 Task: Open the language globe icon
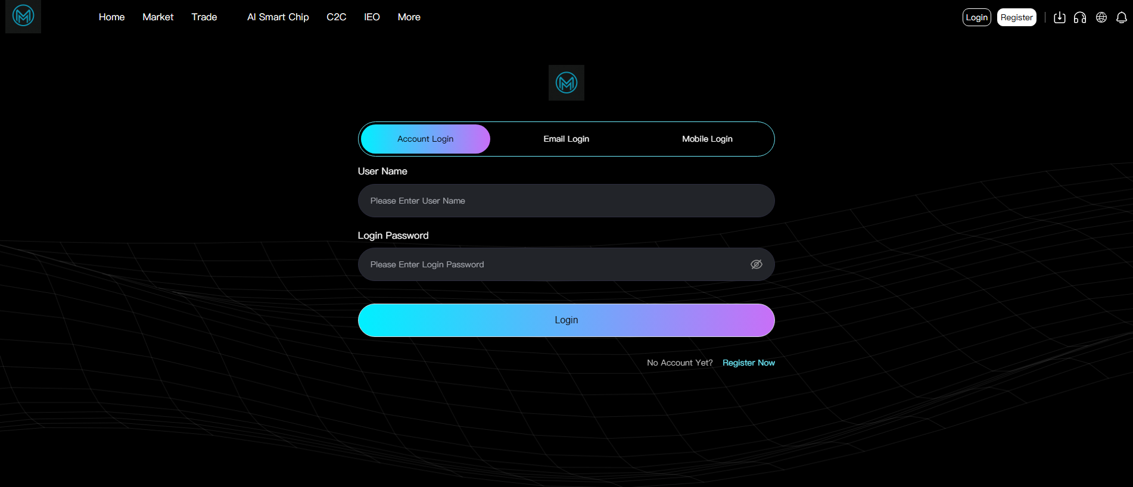click(1101, 18)
